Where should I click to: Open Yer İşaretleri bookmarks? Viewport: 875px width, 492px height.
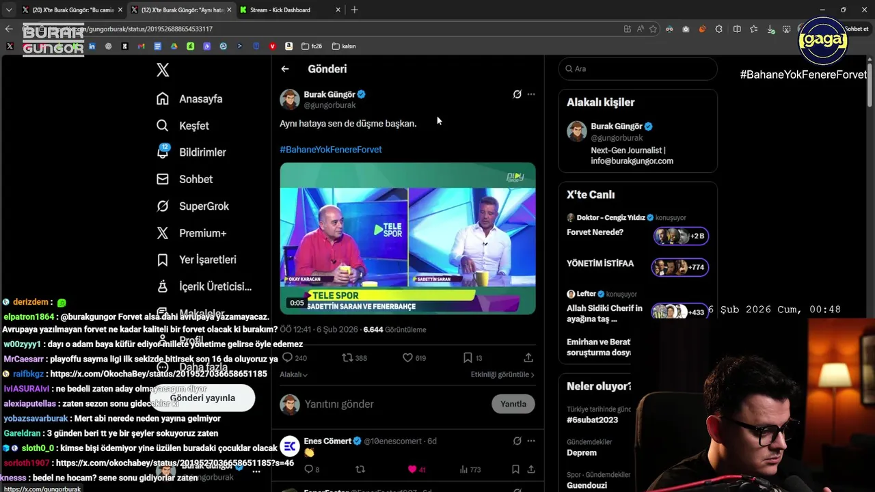coord(196,260)
